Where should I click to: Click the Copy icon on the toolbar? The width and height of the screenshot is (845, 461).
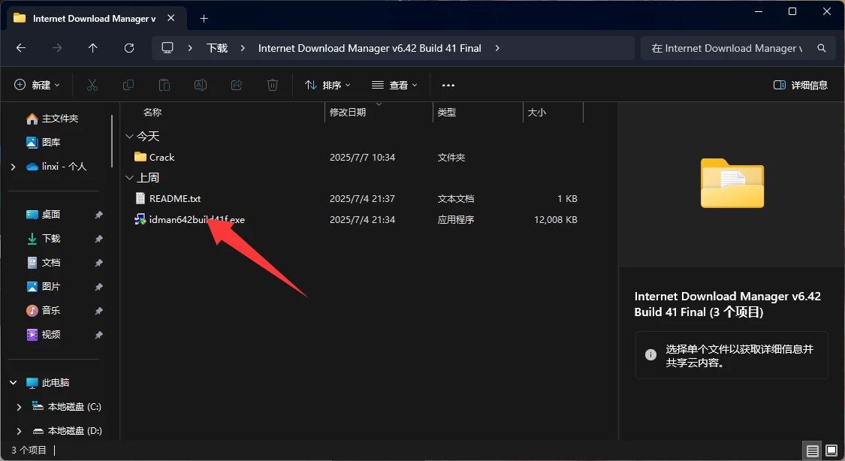(128, 84)
